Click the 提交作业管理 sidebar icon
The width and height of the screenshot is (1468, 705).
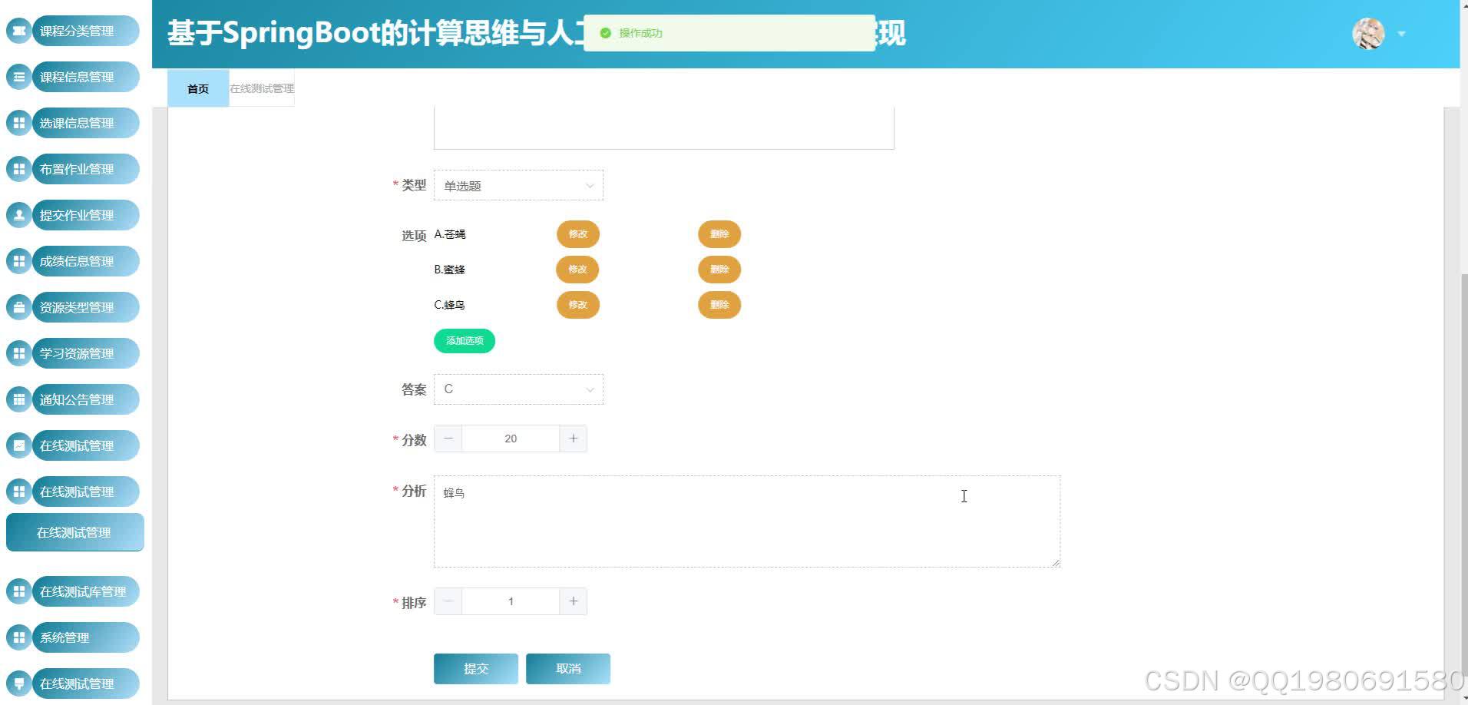click(18, 215)
